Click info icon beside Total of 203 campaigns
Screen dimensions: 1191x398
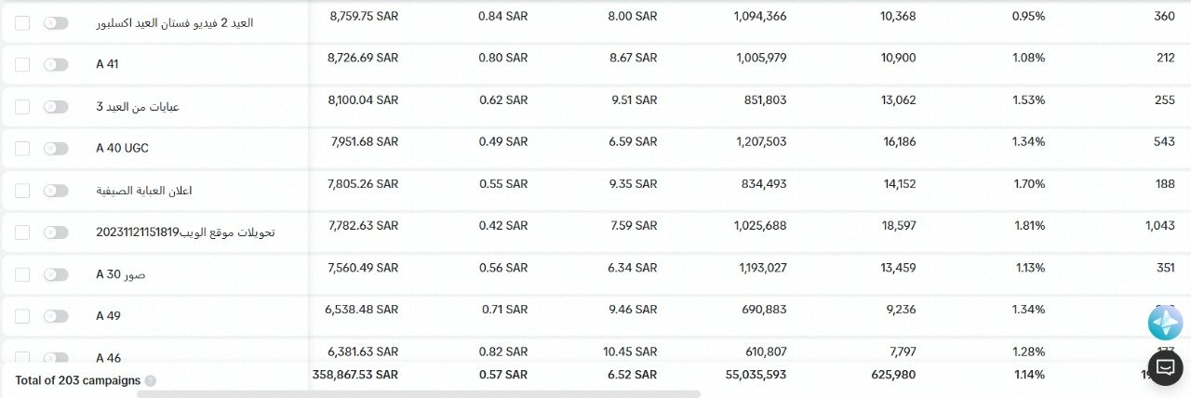[151, 380]
